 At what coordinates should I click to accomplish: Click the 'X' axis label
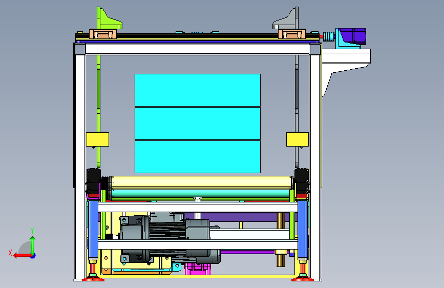click(x=10, y=253)
